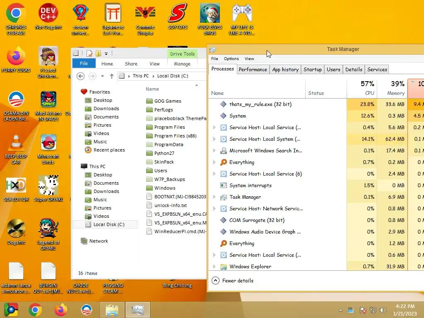This screenshot has height=318, width=424.
Task: Click the Firefox taskbar icon
Action: [60, 310]
